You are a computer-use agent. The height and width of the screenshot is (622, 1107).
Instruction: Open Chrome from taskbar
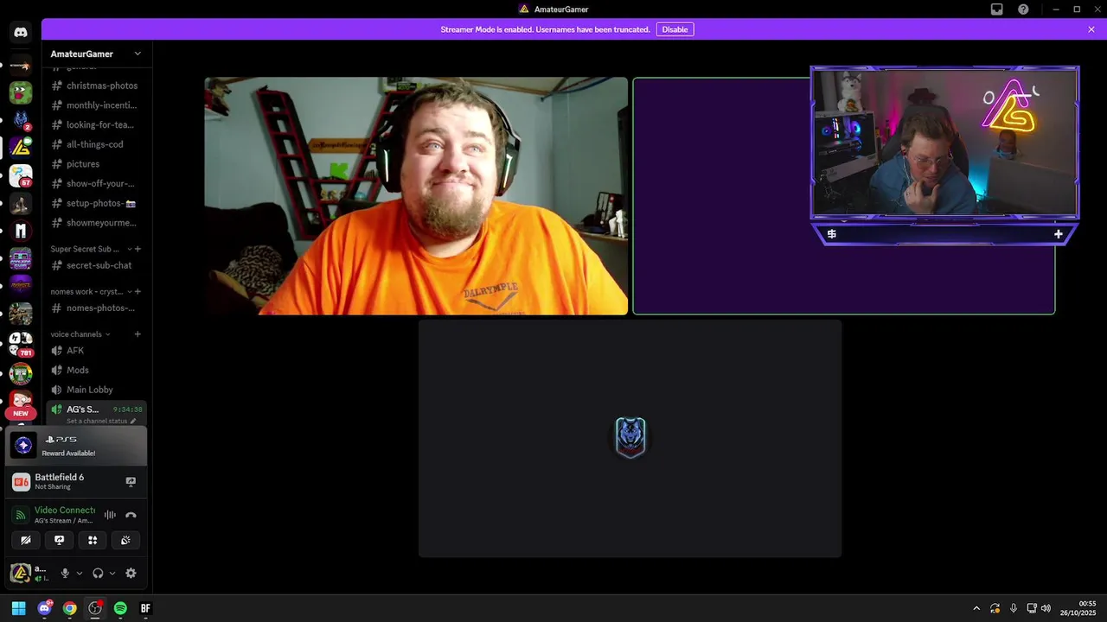coord(69,608)
